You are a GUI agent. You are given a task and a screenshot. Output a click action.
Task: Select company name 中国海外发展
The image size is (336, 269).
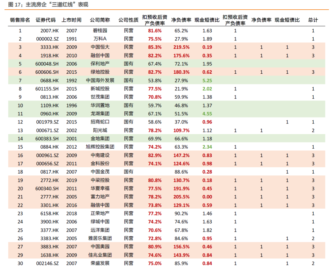pos(100,81)
